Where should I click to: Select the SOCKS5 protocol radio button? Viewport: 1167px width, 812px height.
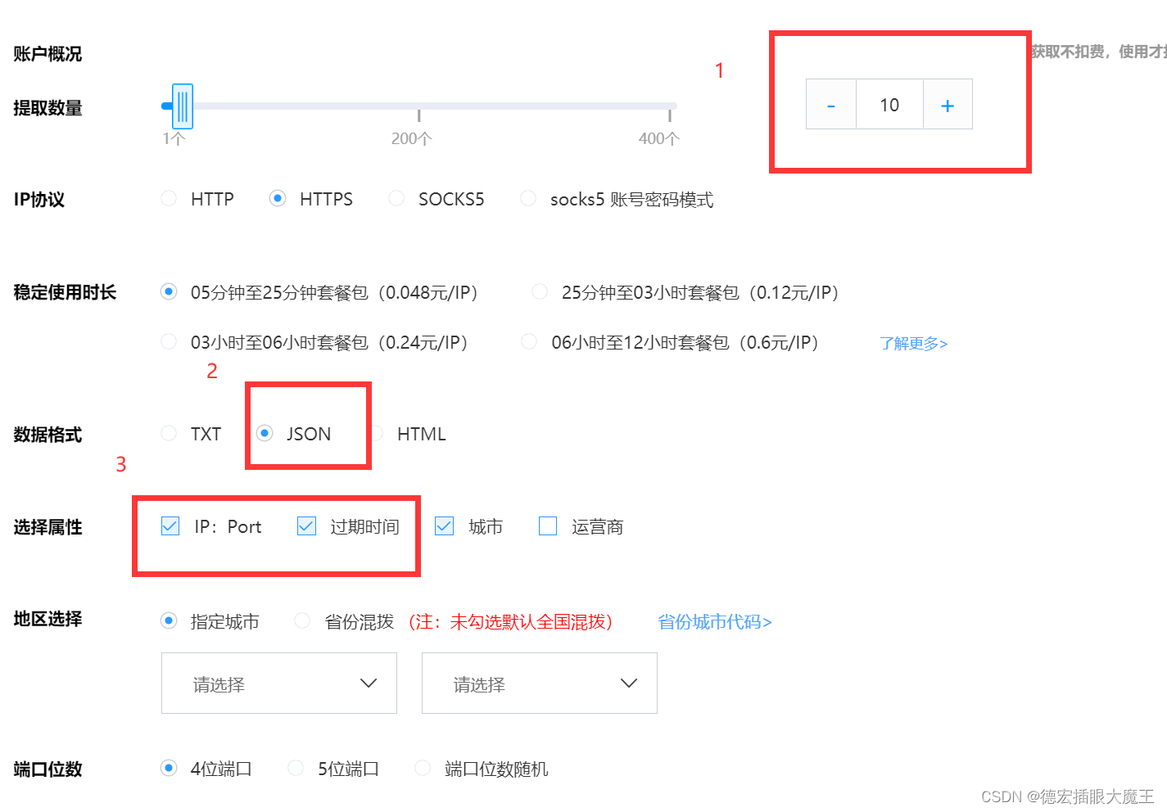396,198
